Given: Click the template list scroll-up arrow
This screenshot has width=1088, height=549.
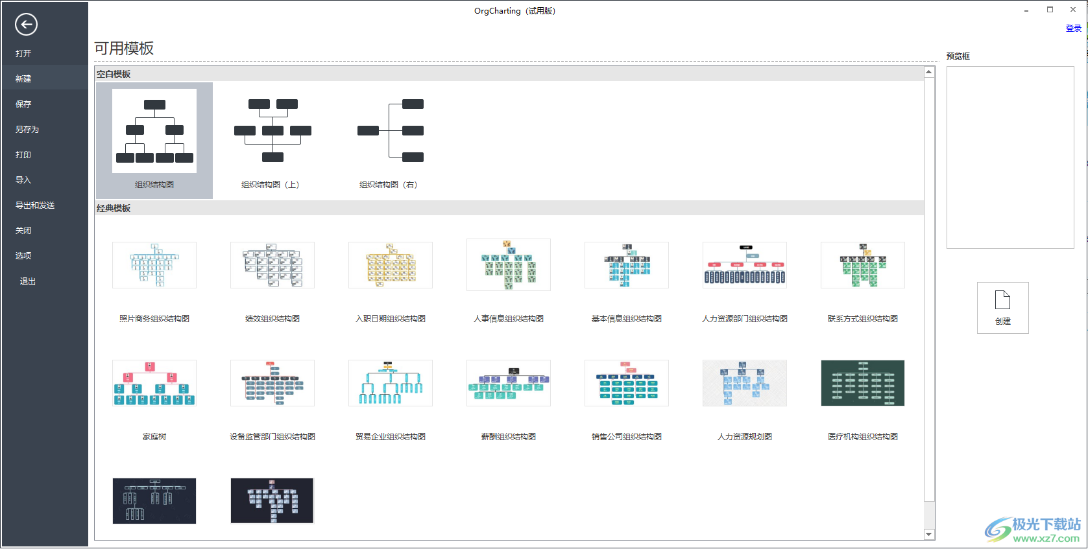Looking at the screenshot, I should coord(929,72).
